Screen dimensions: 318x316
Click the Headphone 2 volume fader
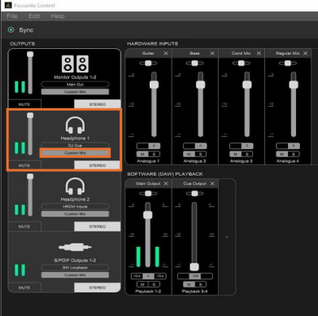(x=30, y=177)
